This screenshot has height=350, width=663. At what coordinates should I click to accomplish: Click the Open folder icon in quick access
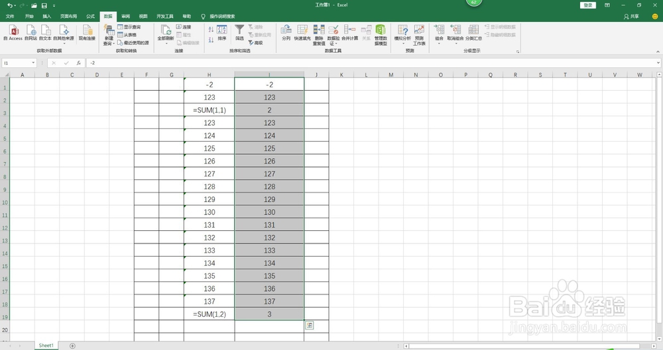click(34, 5)
